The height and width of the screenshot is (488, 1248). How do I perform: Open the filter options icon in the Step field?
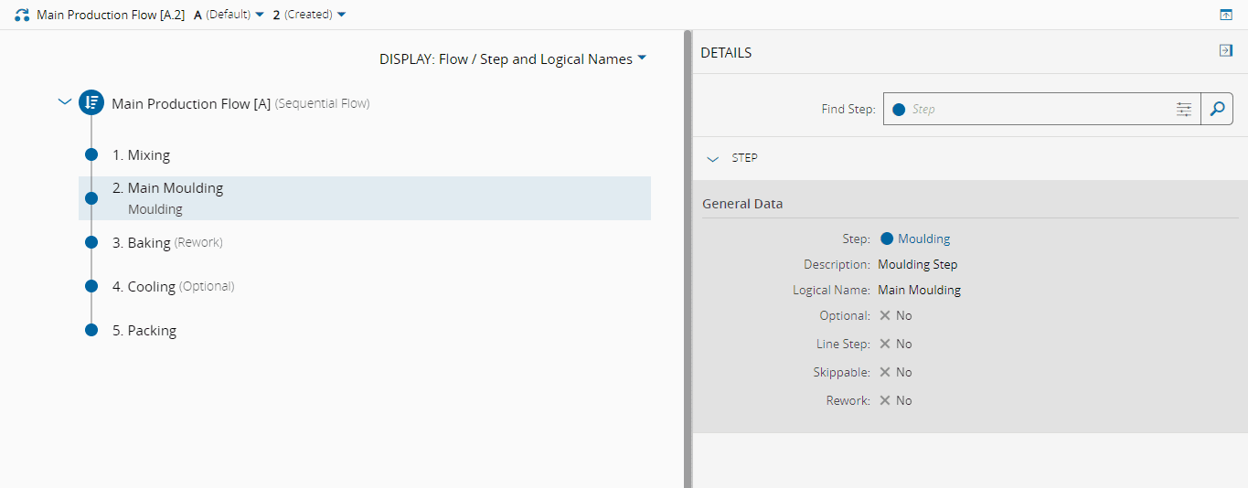coord(1184,109)
